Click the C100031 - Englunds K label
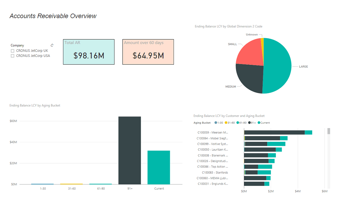 213,184
